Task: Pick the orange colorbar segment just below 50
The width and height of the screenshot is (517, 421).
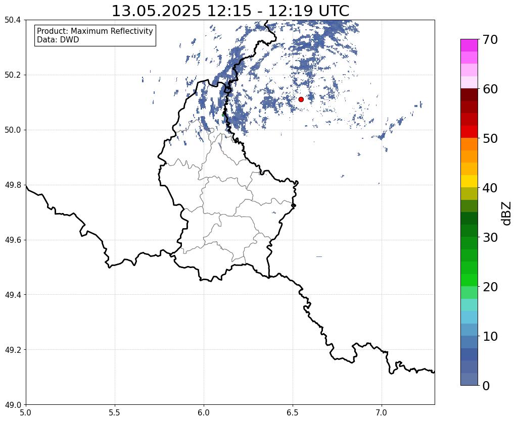Action: click(469, 144)
